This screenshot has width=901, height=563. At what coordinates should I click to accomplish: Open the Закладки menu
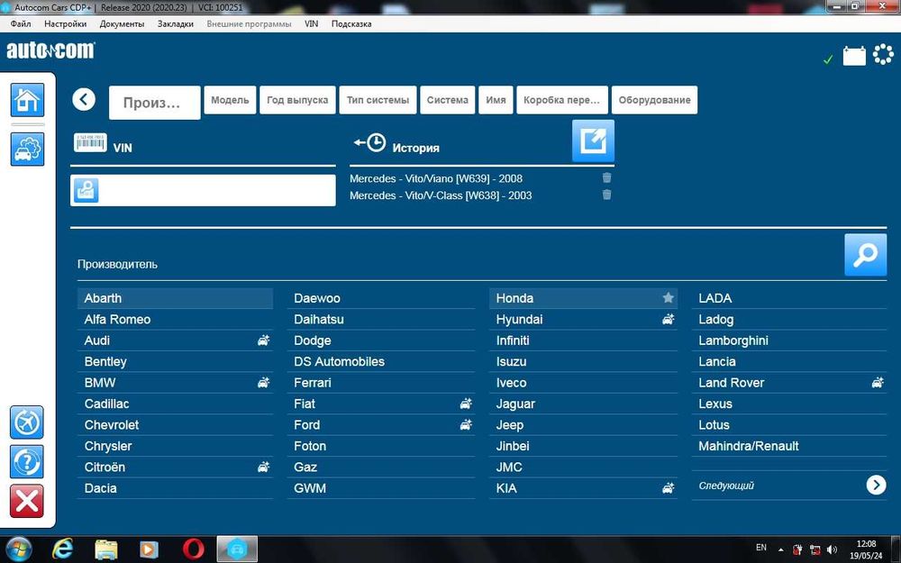pyautogui.click(x=176, y=24)
